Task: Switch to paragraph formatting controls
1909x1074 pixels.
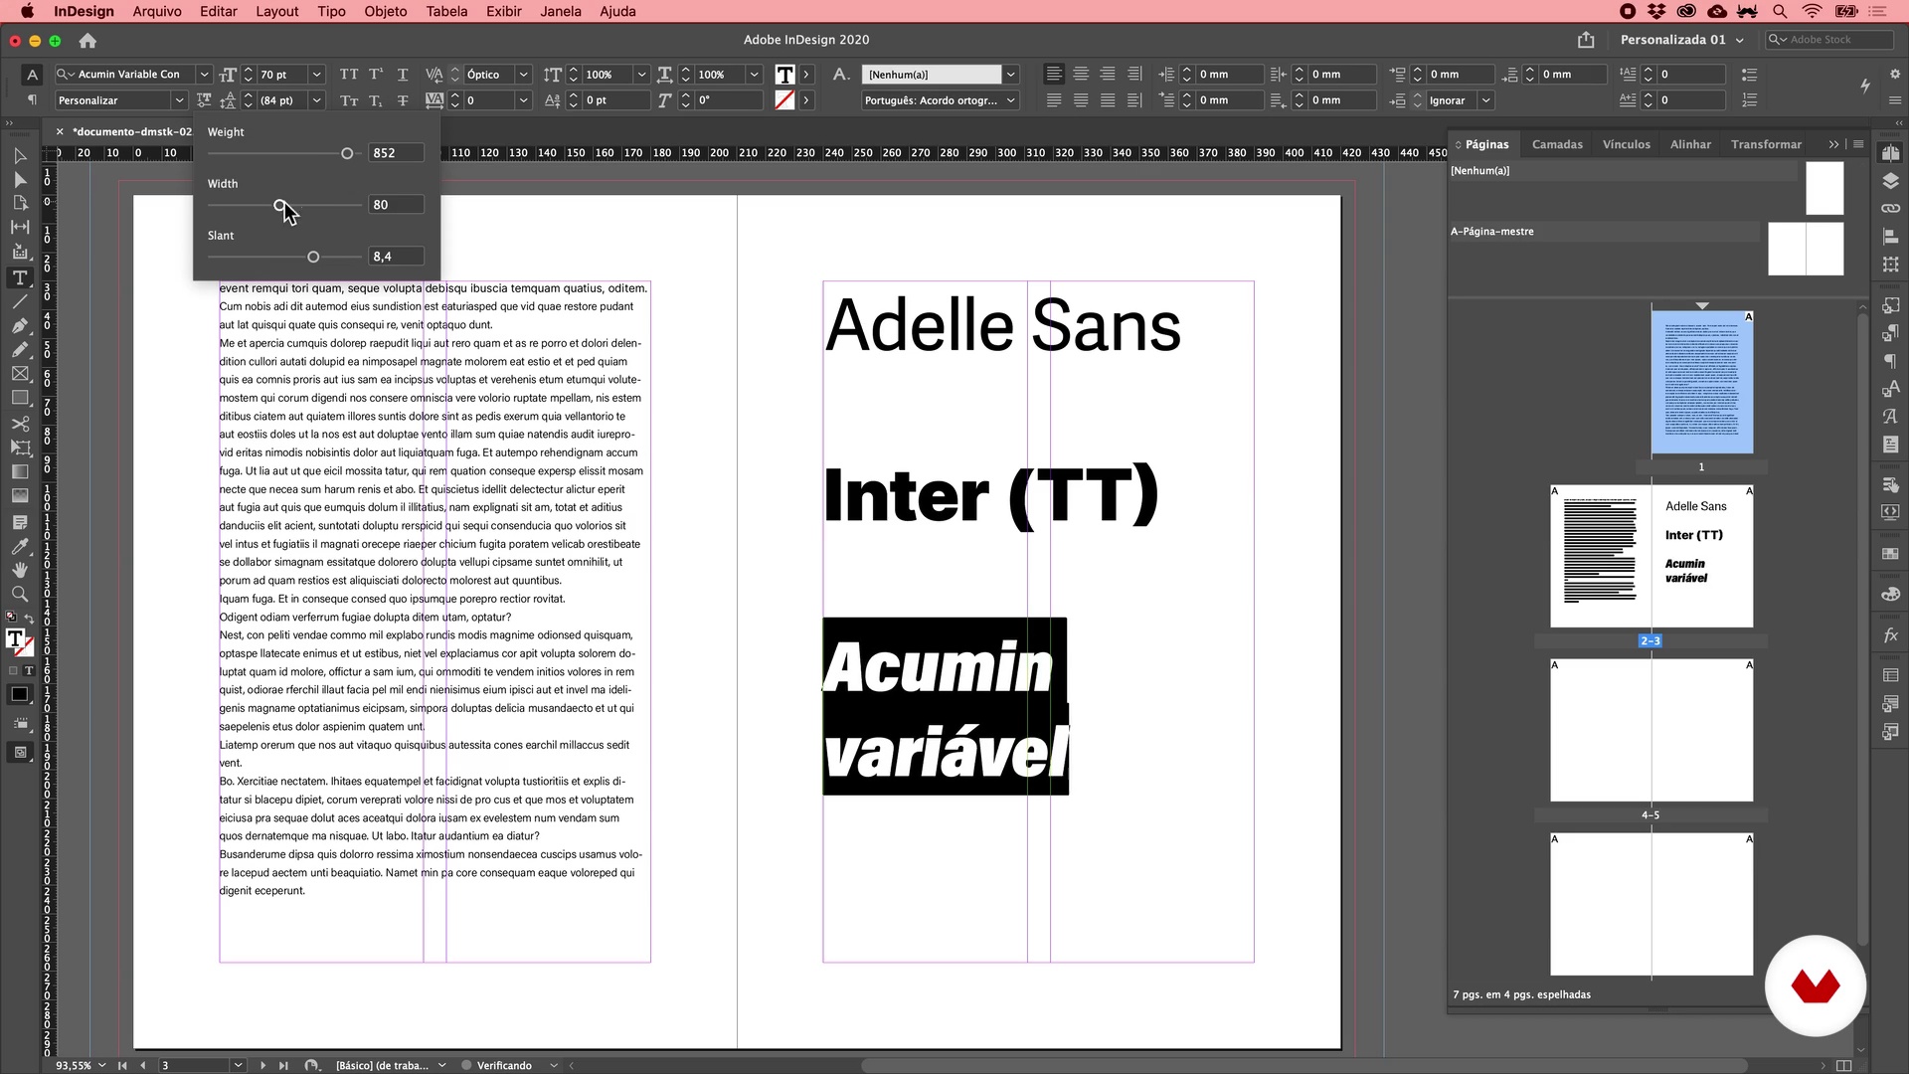Action: [33, 100]
